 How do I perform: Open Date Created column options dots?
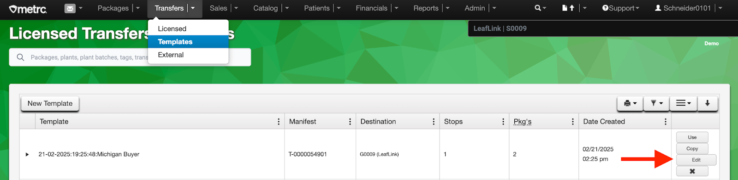coord(666,122)
